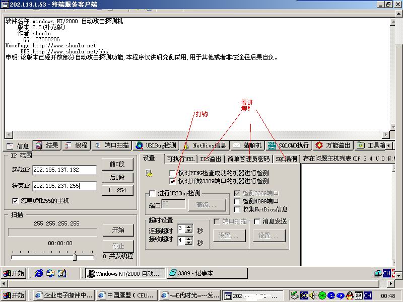The image size is (403, 302).
Task: Toggle 忽略0和255的主机 checkbox
Action: [x=15, y=201]
